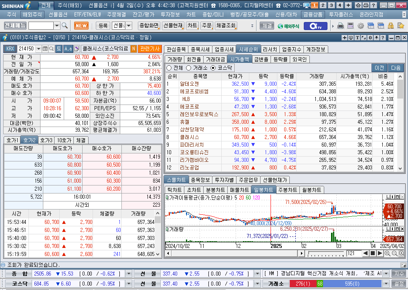Click the chart horizontal scrollbar track

point(235,253)
